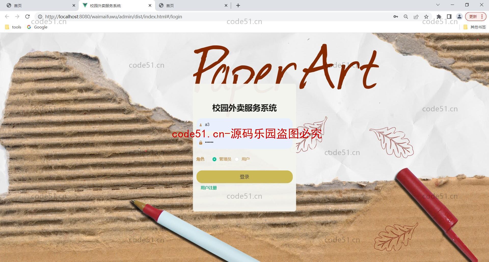
Task: Go back to the previous page
Action: point(7,17)
